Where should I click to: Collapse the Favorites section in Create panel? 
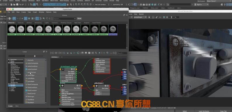tap(13, 59)
